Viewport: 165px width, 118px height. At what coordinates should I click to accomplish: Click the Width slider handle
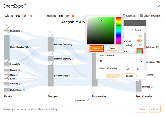(31, 16)
